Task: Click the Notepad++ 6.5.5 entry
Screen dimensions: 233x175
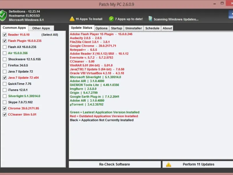Action: pos(83,50)
